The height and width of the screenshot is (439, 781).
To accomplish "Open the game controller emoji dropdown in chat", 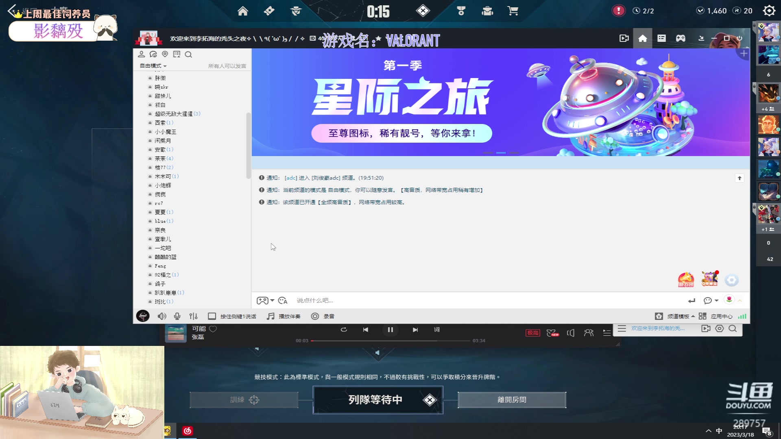I will (x=265, y=301).
